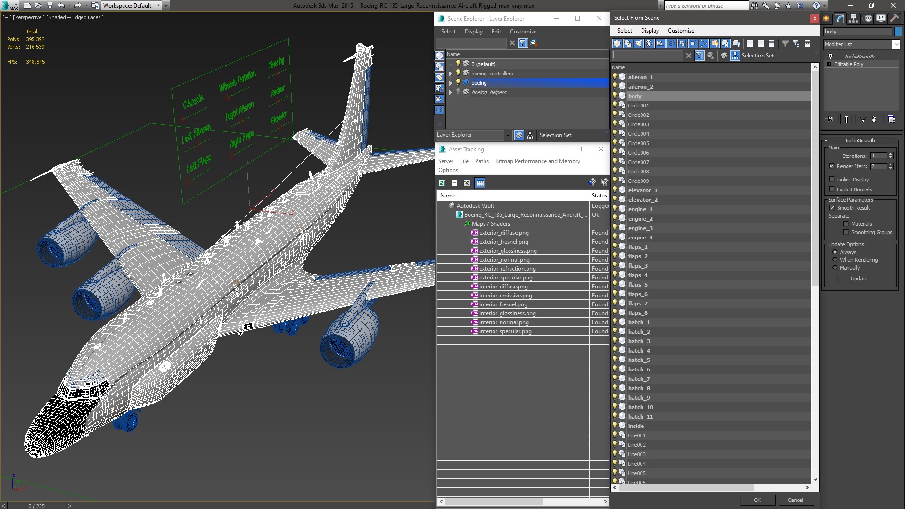Toggle visibility bulb of boeing_controllers layer
Image resolution: width=905 pixels, height=509 pixels.
[x=458, y=73]
